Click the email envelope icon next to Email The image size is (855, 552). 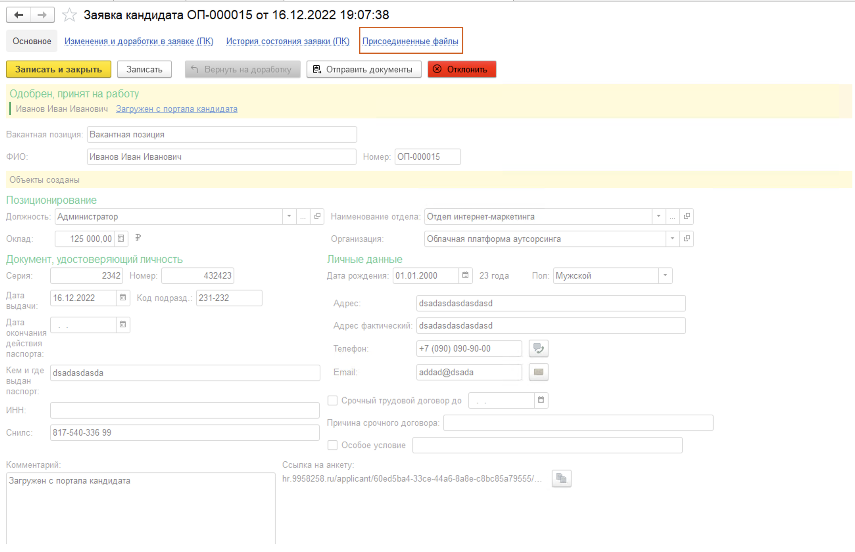(539, 372)
